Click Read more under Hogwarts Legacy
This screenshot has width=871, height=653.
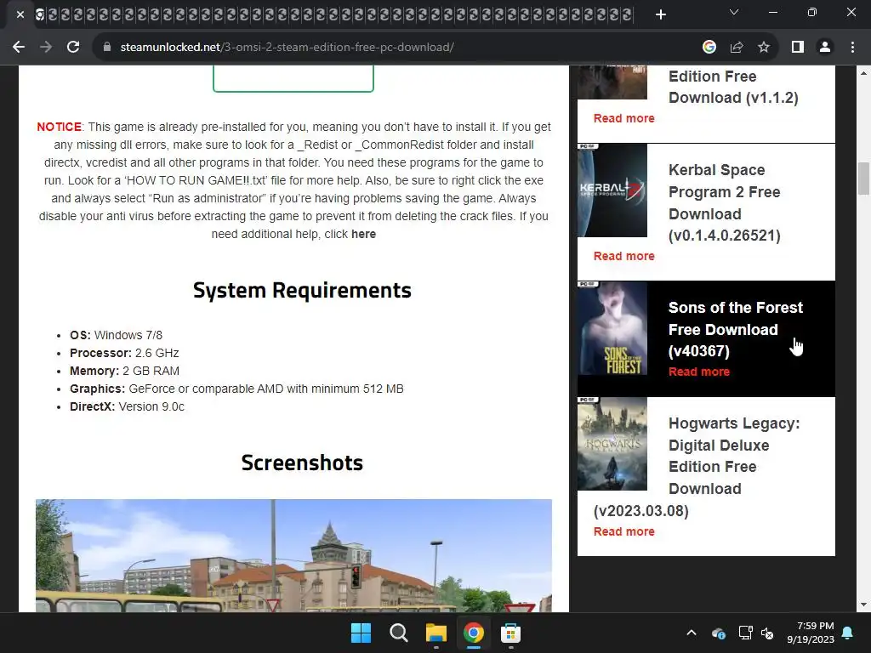pos(623,531)
